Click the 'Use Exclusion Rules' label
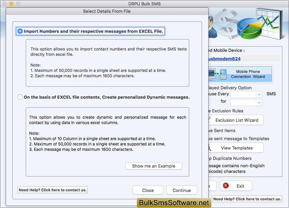This screenshot has height=208, width=289. (x=226, y=111)
